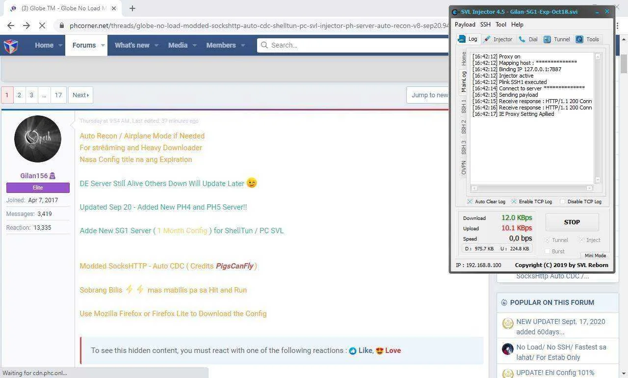Viewport: 628px width, 378px height.
Task: Open the page-jump ellipsis in pagination
Action: tap(44, 95)
